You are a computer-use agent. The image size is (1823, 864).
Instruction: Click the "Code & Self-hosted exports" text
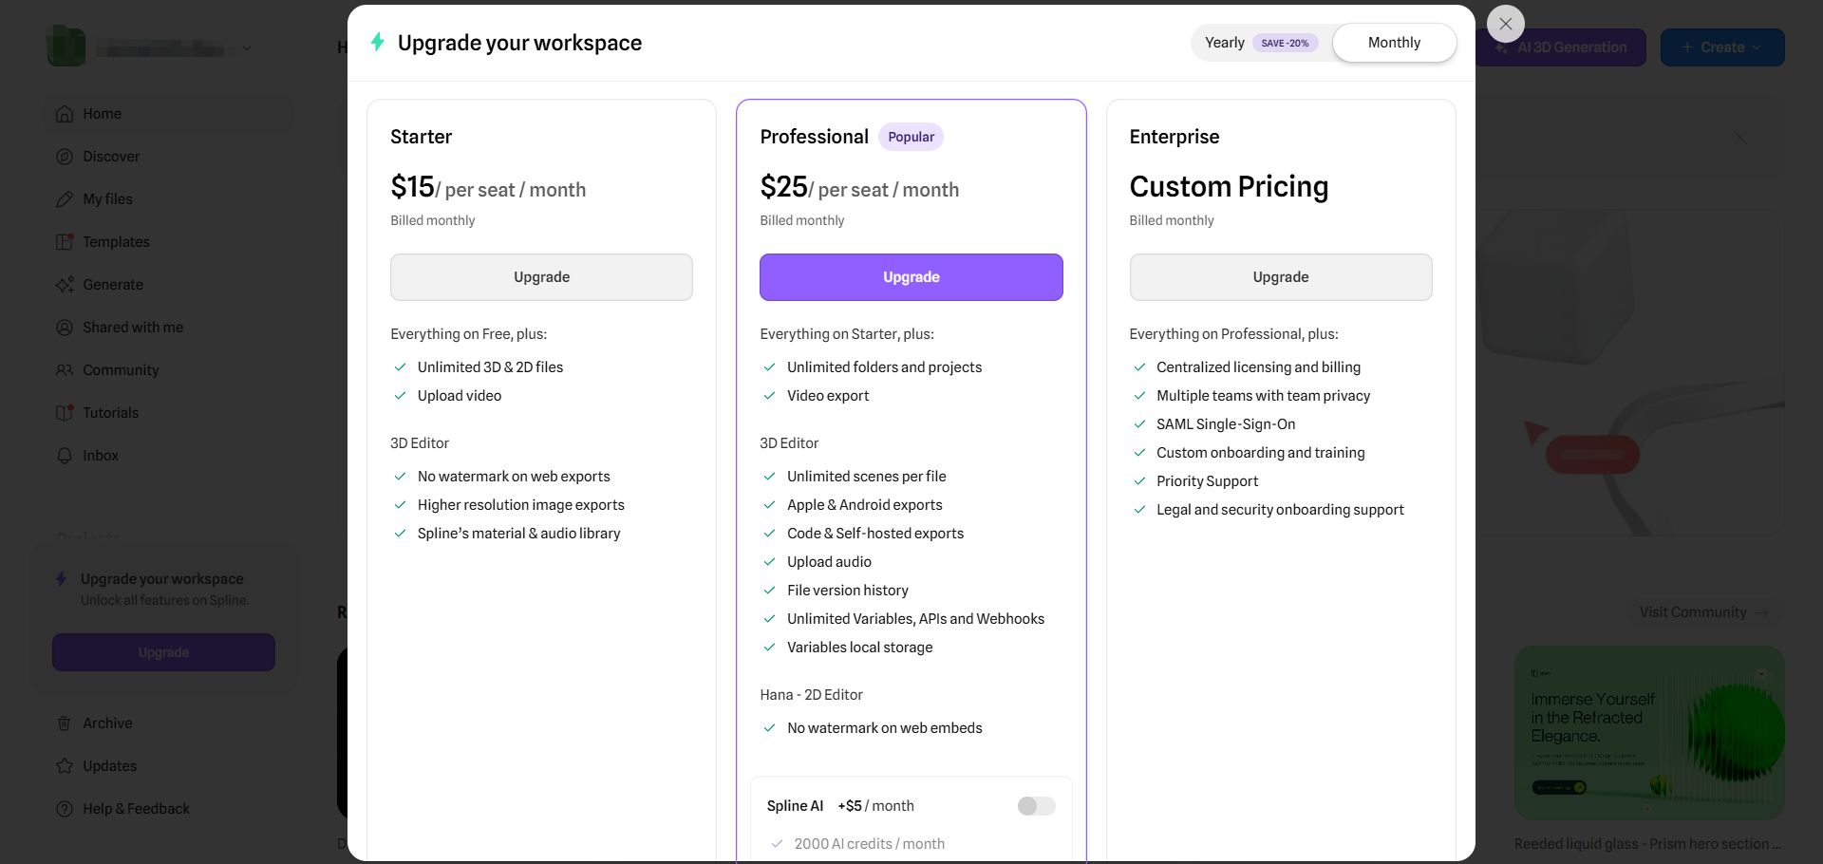pyautogui.click(x=875, y=534)
